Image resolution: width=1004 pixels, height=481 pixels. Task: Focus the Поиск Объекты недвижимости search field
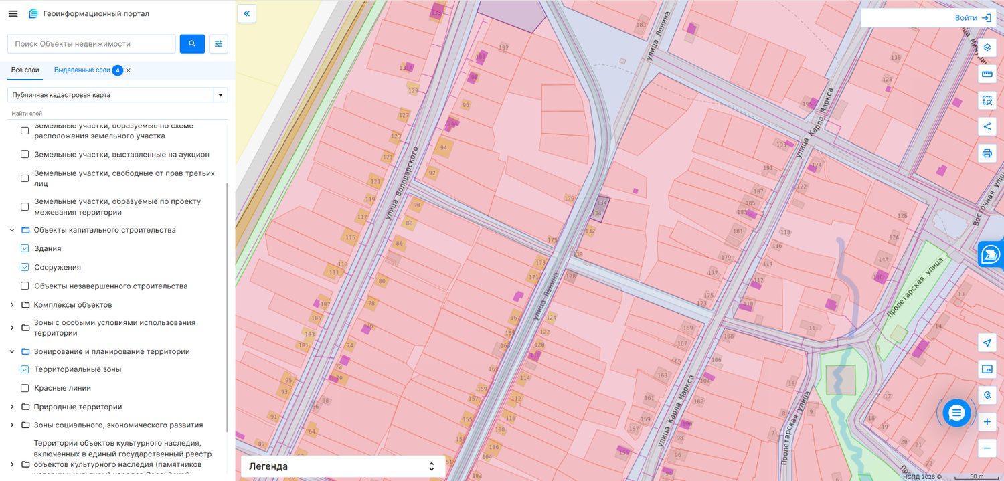(92, 44)
